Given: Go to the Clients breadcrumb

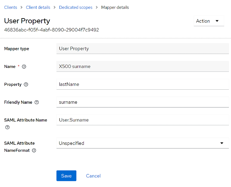Looking at the screenshot, I should click(x=11, y=7).
